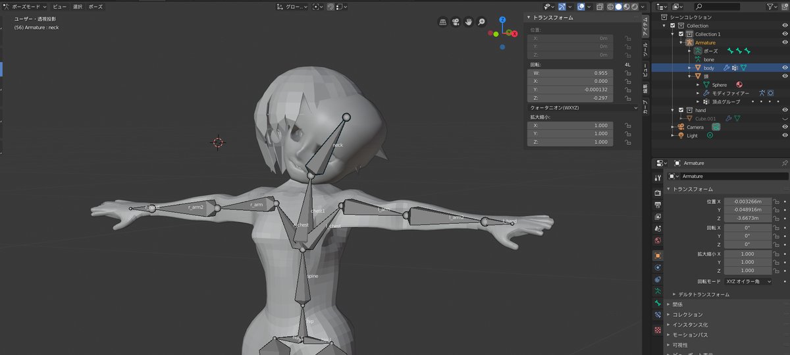Toggle lock on rotation W in sidebar
The width and height of the screenshot is (790, 355).
[x=627, y=73]
